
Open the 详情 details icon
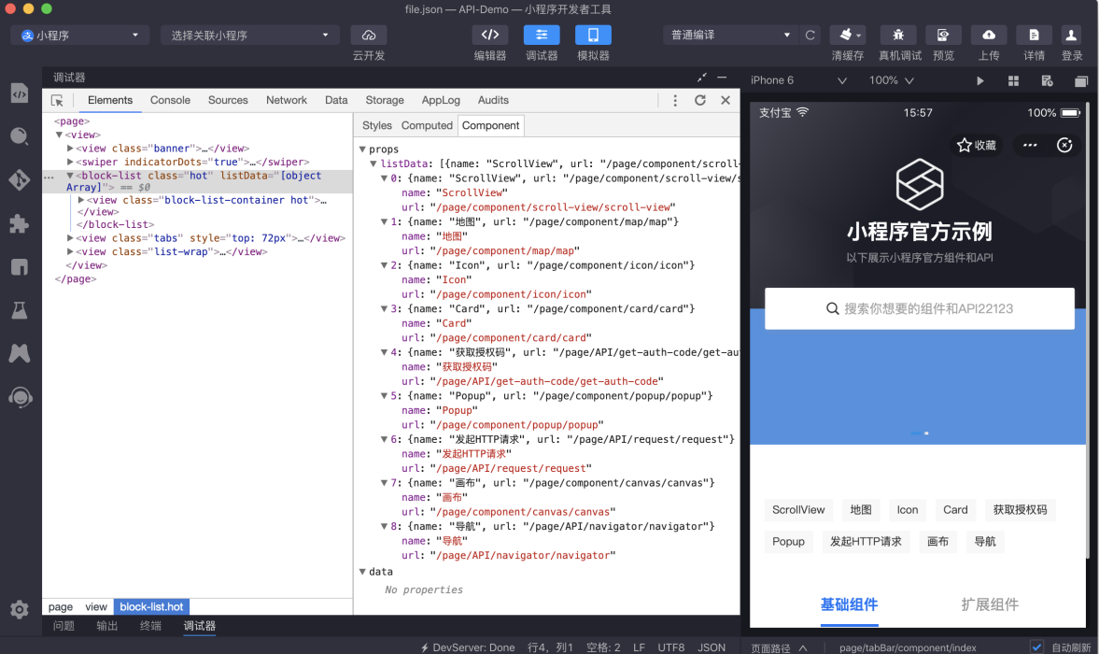tap(1034, 36)
